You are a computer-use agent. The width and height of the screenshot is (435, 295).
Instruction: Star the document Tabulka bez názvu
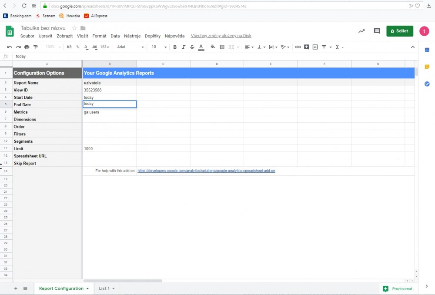point(74,28)
